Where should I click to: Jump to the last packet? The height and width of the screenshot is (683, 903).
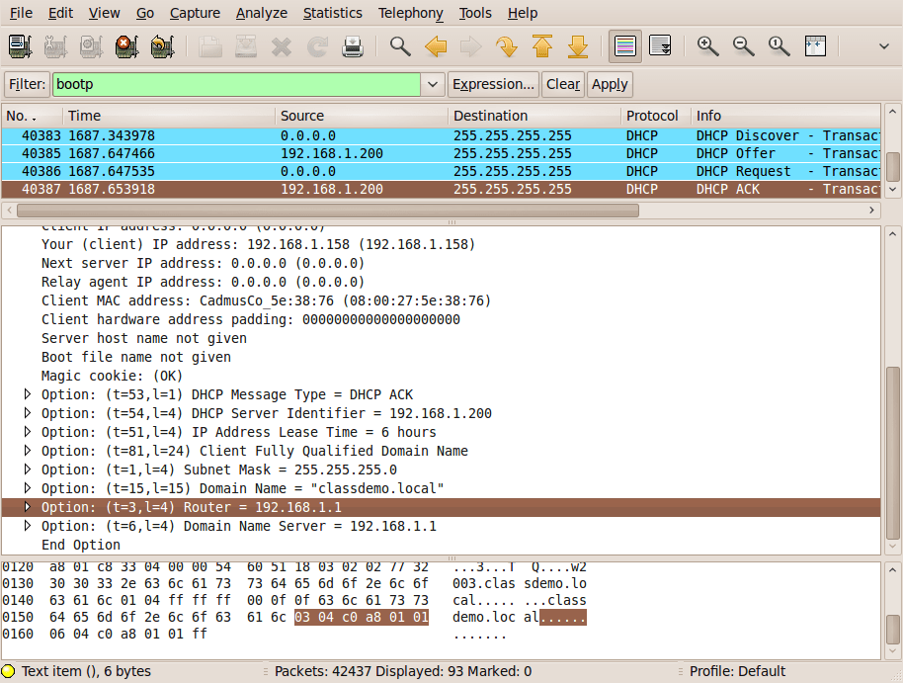[578, 46]
